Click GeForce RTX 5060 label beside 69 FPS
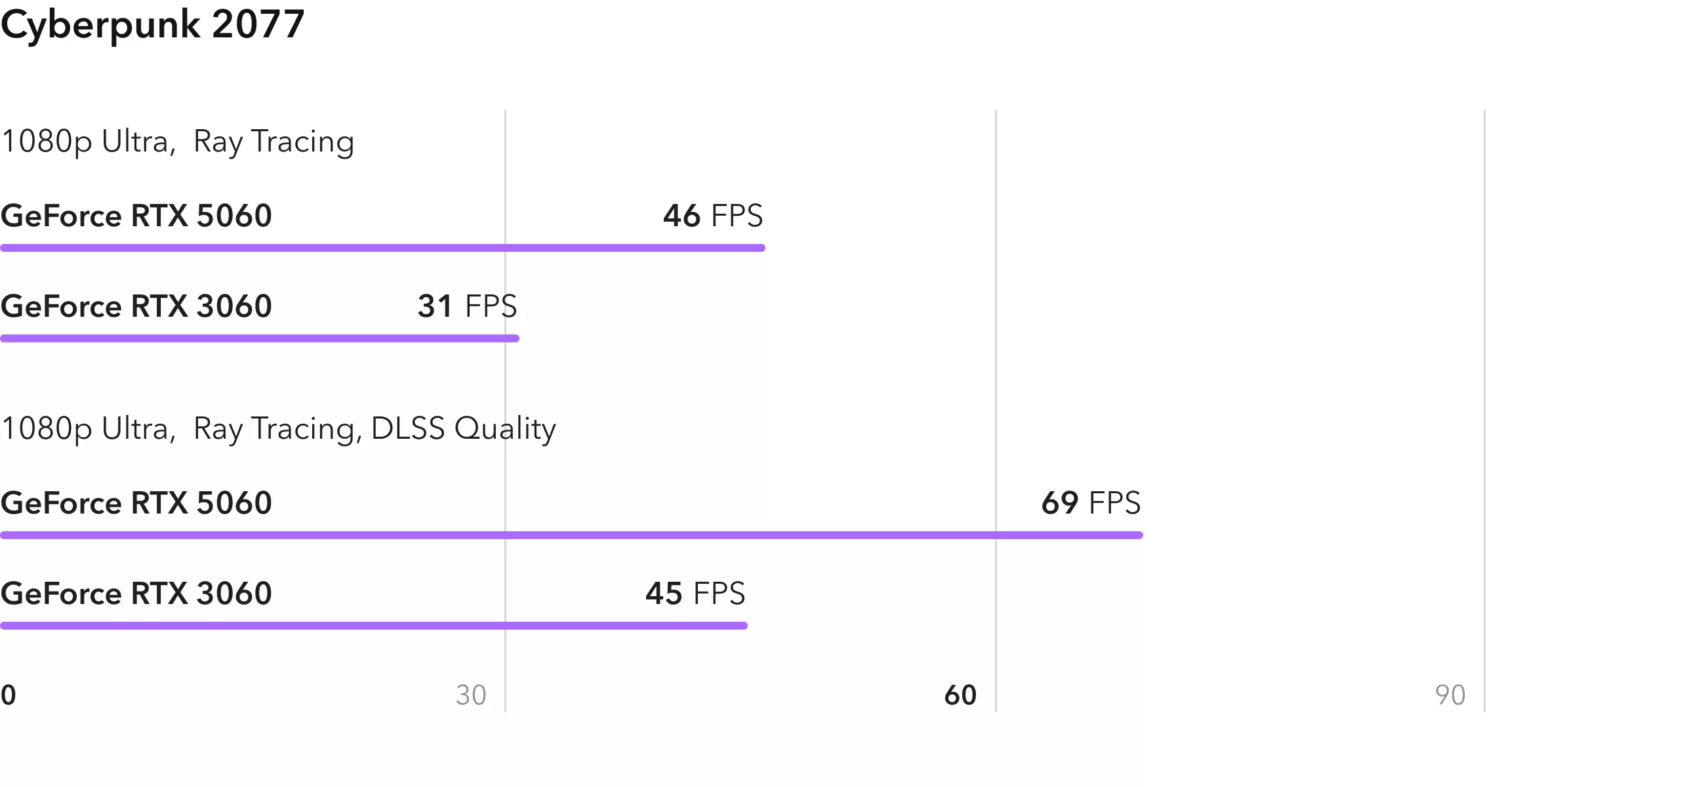The height and width of the screenshot is (787, 1706). tap(136, 503)
